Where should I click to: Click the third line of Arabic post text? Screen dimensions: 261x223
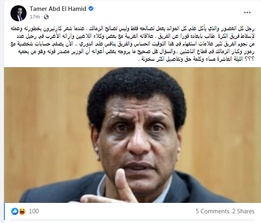coord(132,44)
